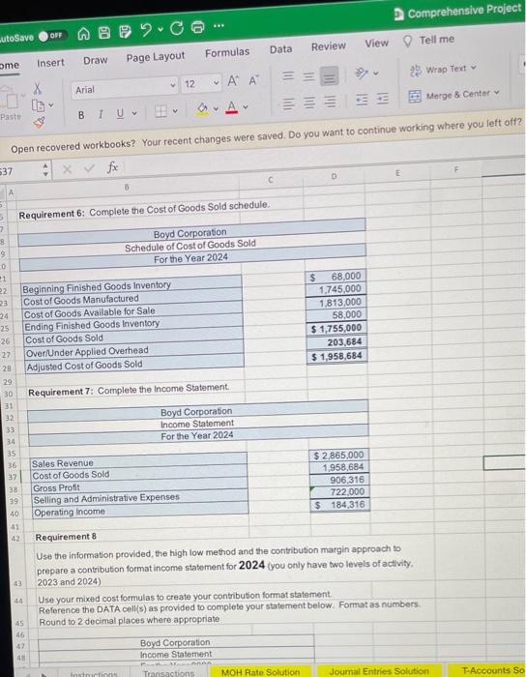
Task: Open the Review tab
Action: pyautogui.click(x=329, y=46)
